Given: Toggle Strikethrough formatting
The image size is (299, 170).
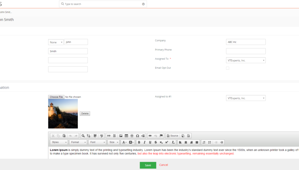Looking at the screenshot, I should [x=155, y=142].
